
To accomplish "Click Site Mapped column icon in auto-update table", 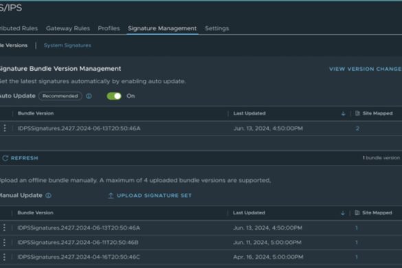I will tap(357, 113).
